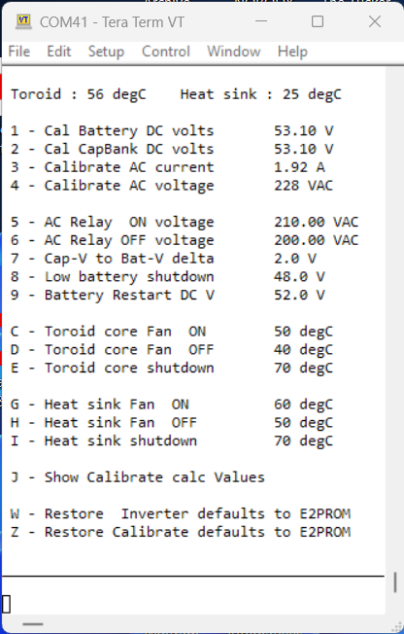This screenshot has height=634, width=404.
Task: Open the Setup menu
Action: (106, 52)
